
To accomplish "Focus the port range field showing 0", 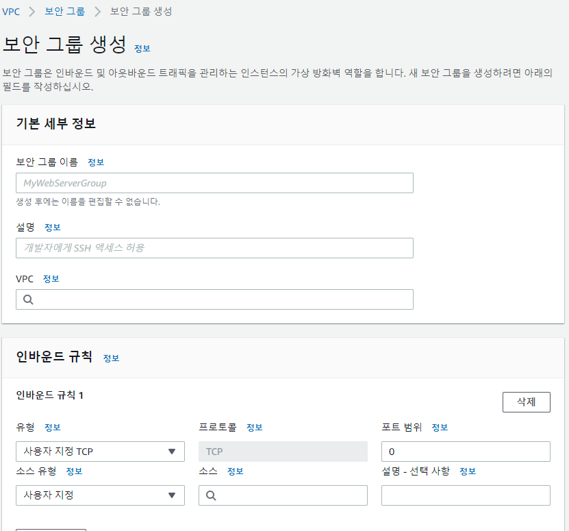I will 466,452.
